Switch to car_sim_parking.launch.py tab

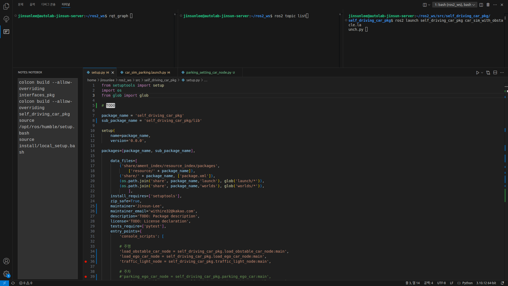pos(145,73)
